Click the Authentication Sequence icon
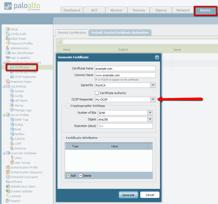 tap(8, 172)
